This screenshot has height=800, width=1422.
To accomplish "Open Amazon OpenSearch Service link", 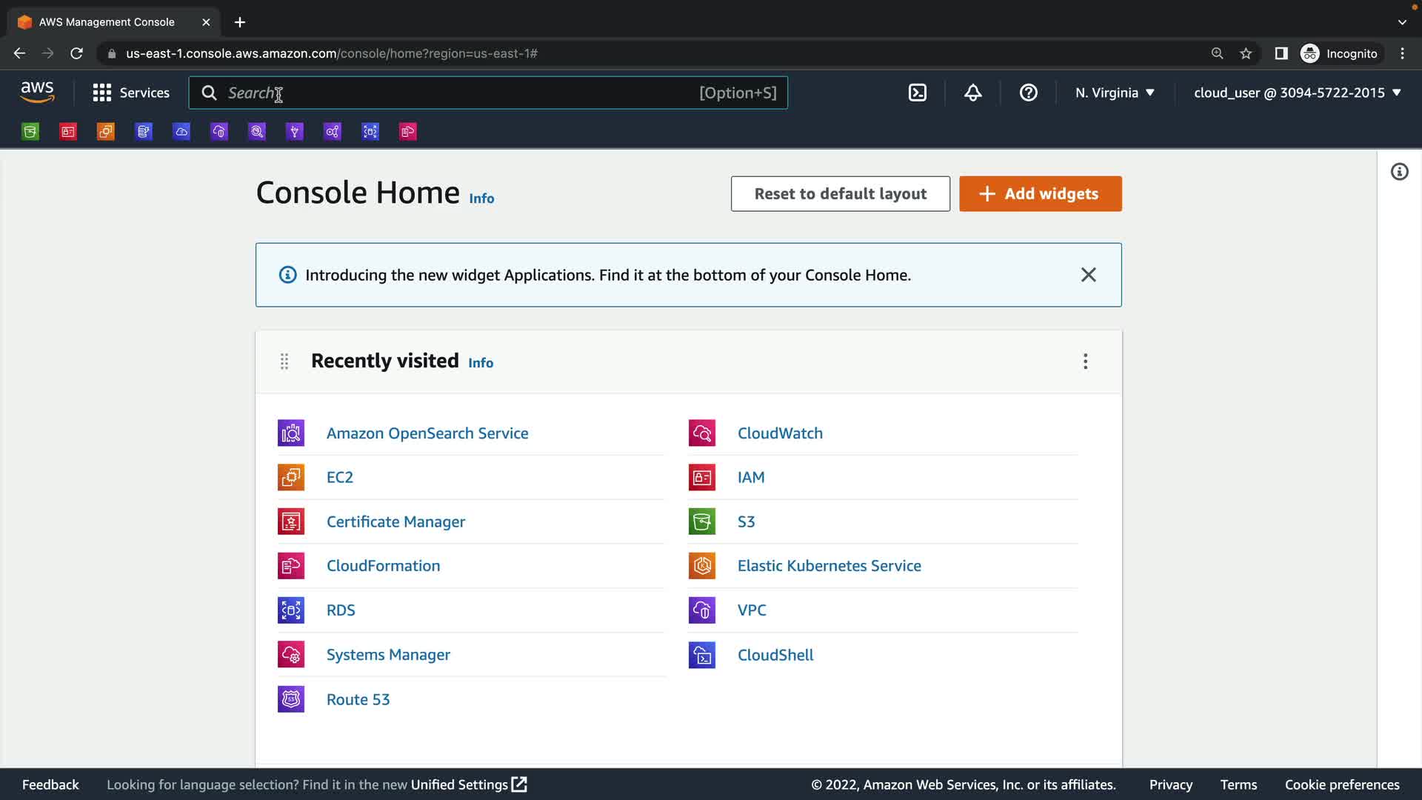I will tap(427, 433).
